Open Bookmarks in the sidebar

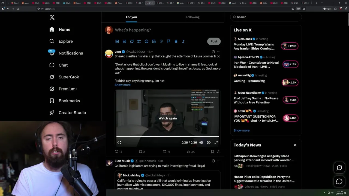click(x=65, y=101)
